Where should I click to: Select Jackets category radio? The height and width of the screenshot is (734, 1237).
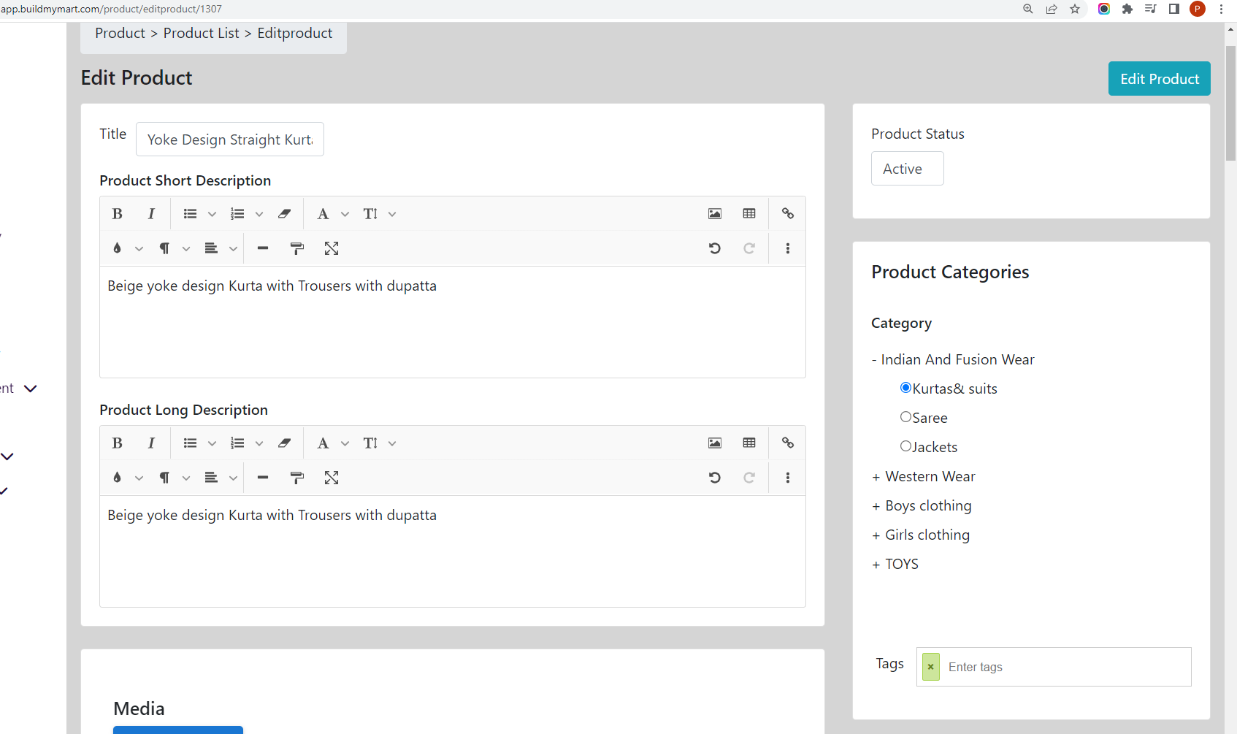(x=905, y=446)
